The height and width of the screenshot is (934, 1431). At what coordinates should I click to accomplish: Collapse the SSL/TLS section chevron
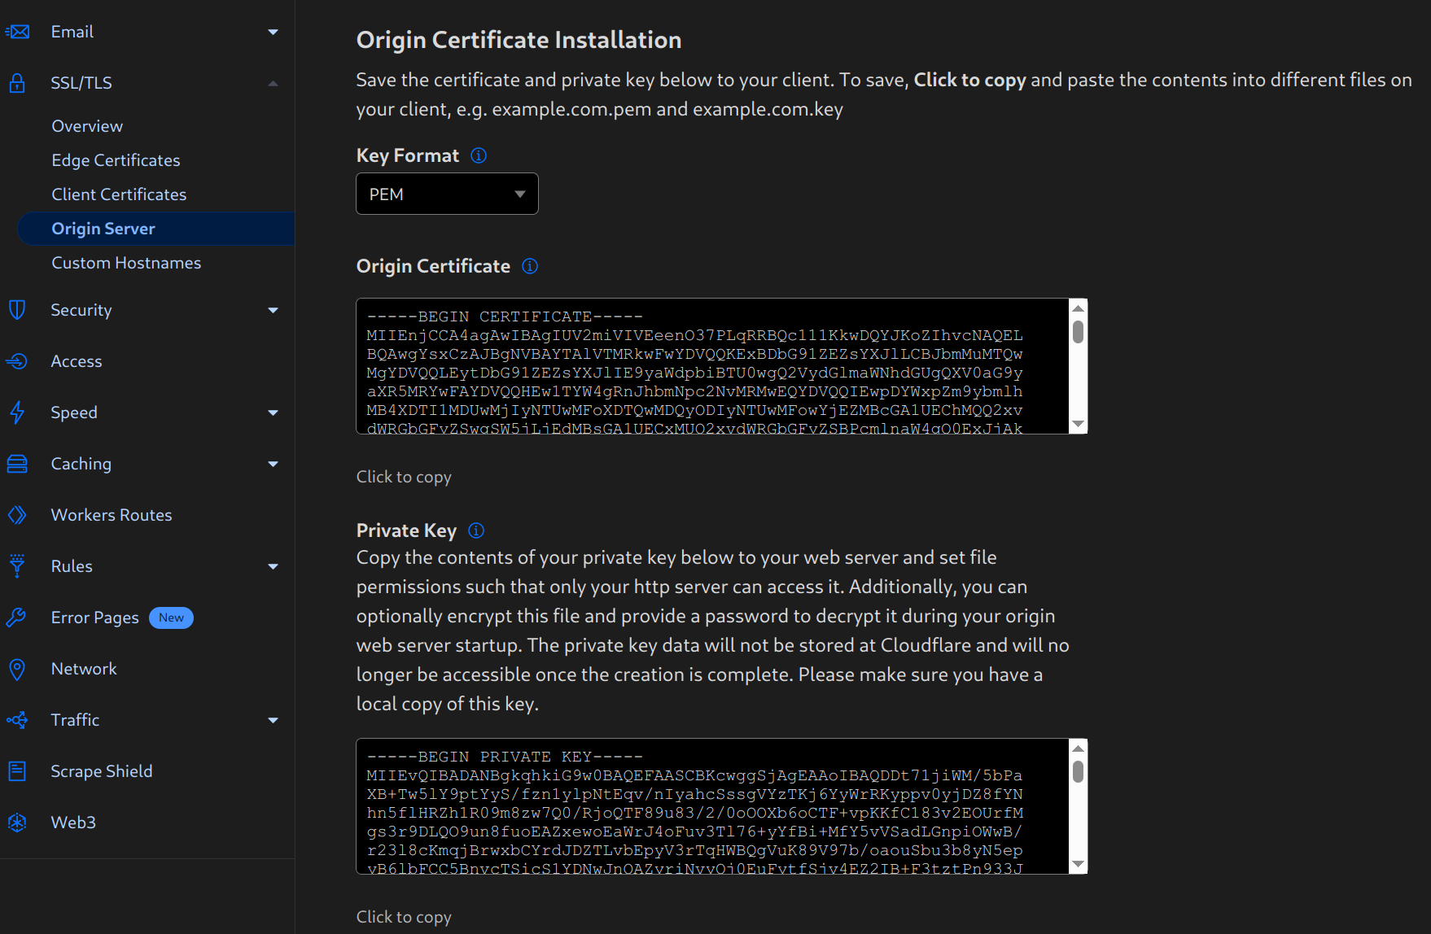274,83
